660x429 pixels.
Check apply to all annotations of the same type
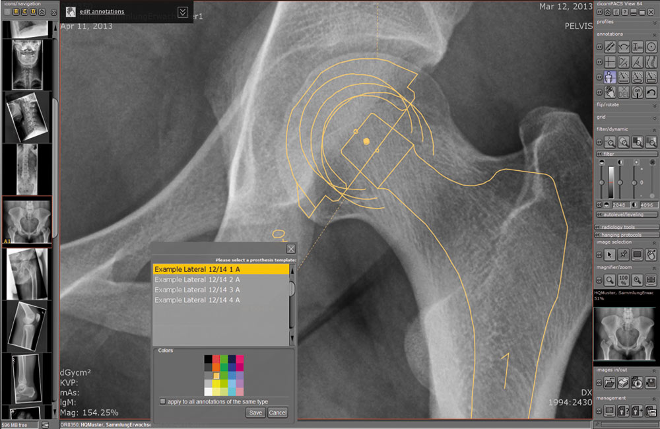click(x=162, y=401)
